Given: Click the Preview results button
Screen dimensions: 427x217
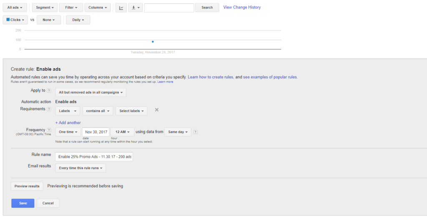Looking at the screenshot, I should tap(27, 186).
